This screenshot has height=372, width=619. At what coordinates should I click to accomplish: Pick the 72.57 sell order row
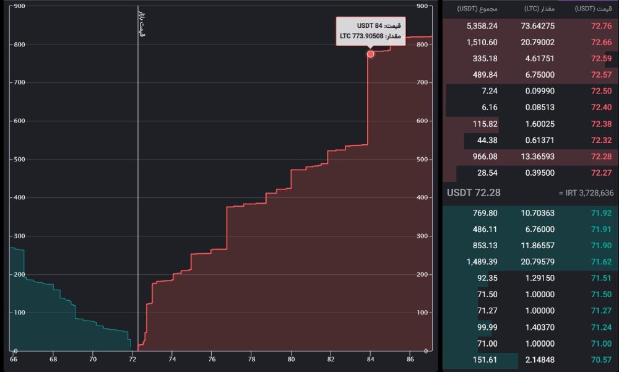[x=530, y=75]
